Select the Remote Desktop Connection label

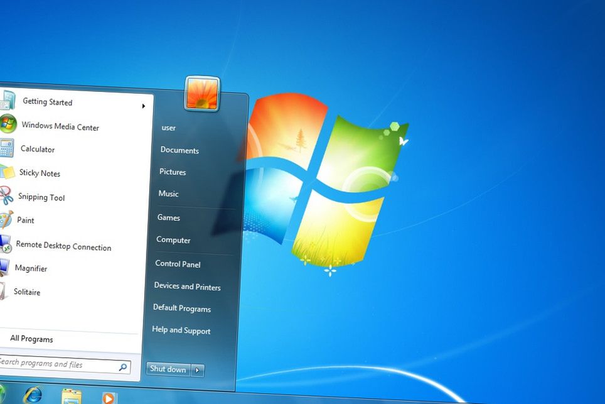coord(63,246)
